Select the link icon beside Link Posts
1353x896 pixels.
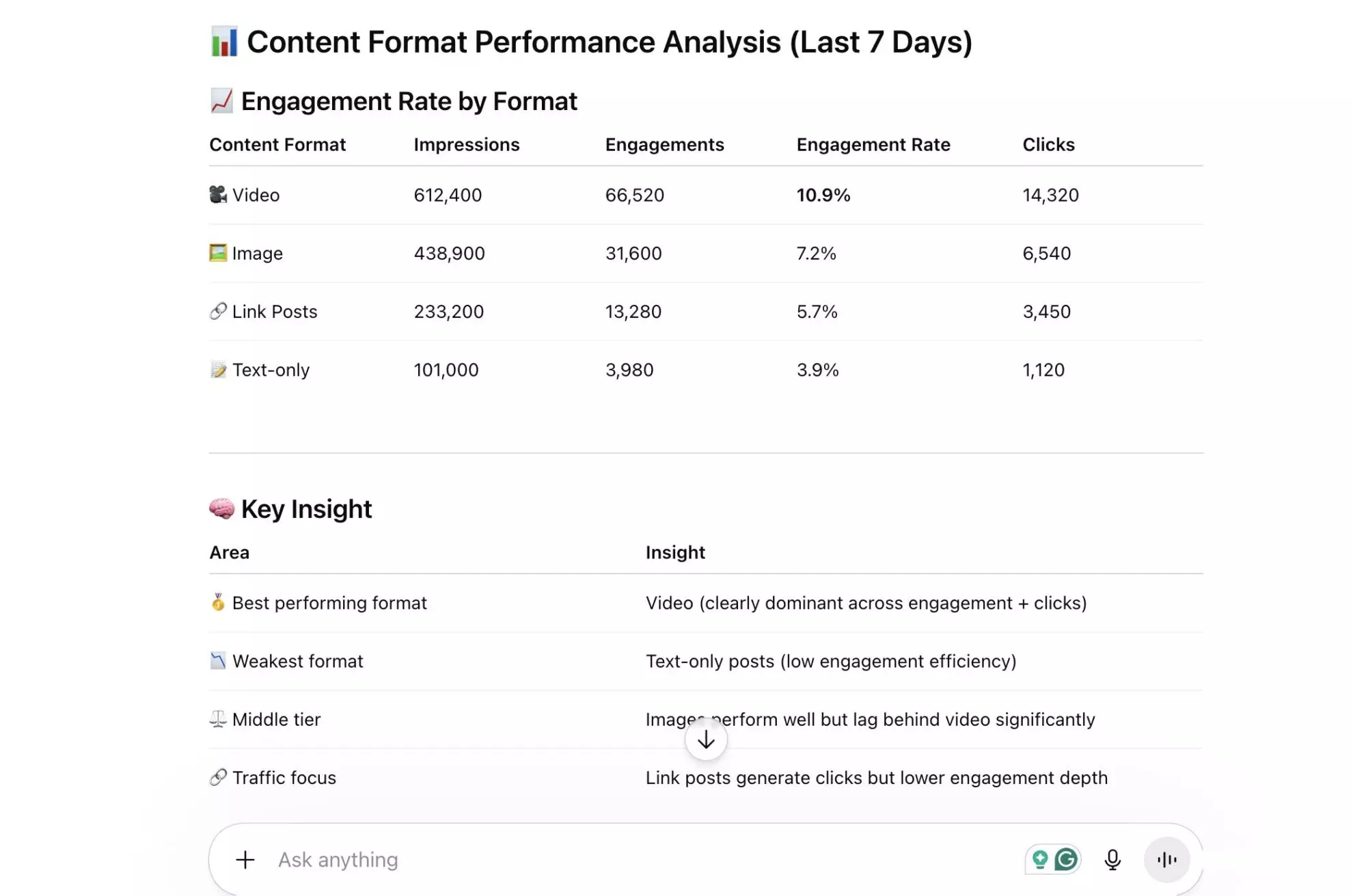(x=217, y=311)
